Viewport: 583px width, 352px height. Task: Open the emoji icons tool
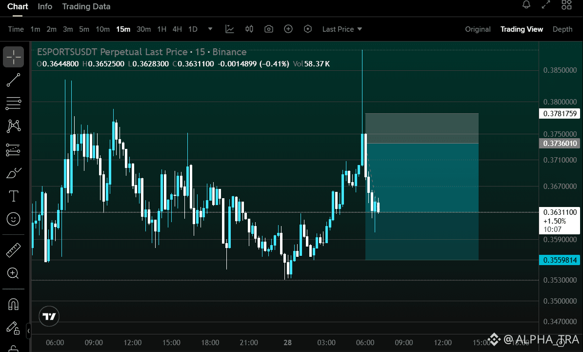pyautogui.click(x=13, y=219)
